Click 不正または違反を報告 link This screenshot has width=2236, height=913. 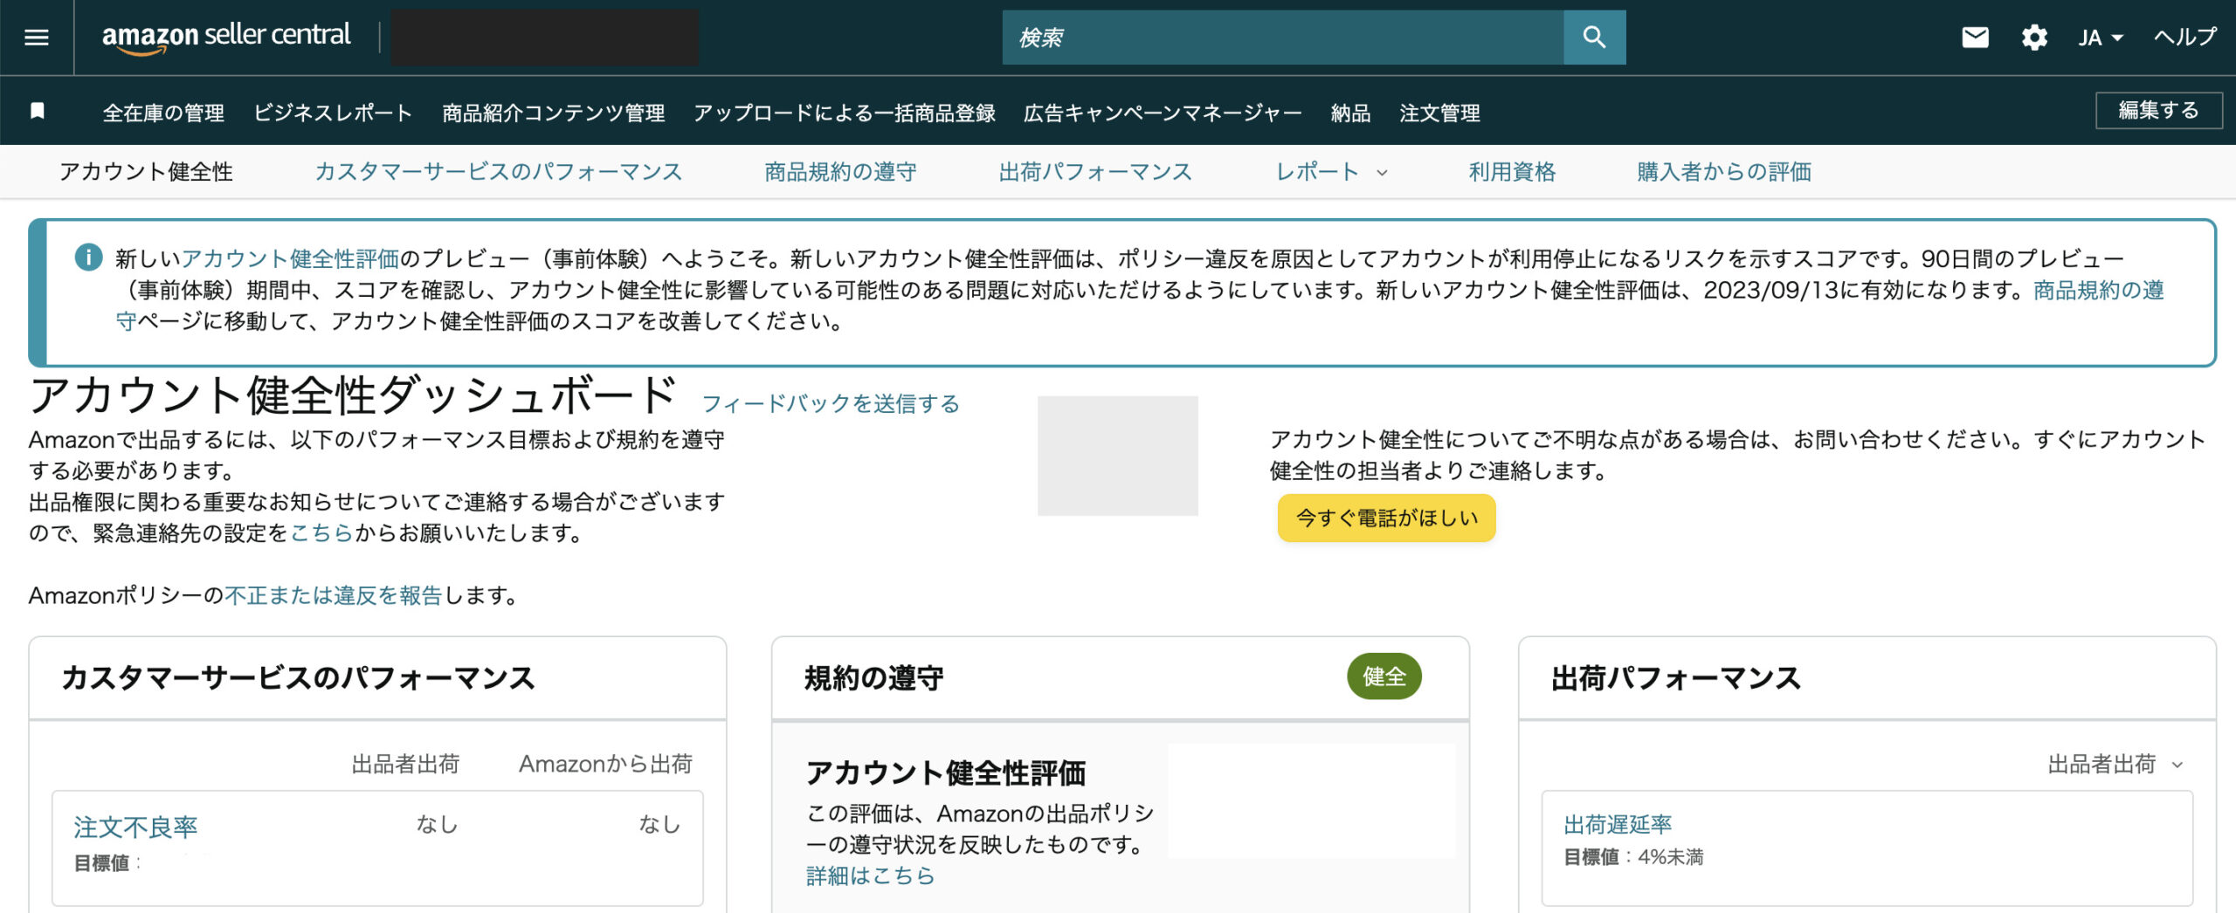[x=334, y=595]
